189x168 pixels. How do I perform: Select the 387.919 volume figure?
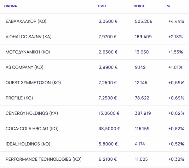[x=143, y=113]
